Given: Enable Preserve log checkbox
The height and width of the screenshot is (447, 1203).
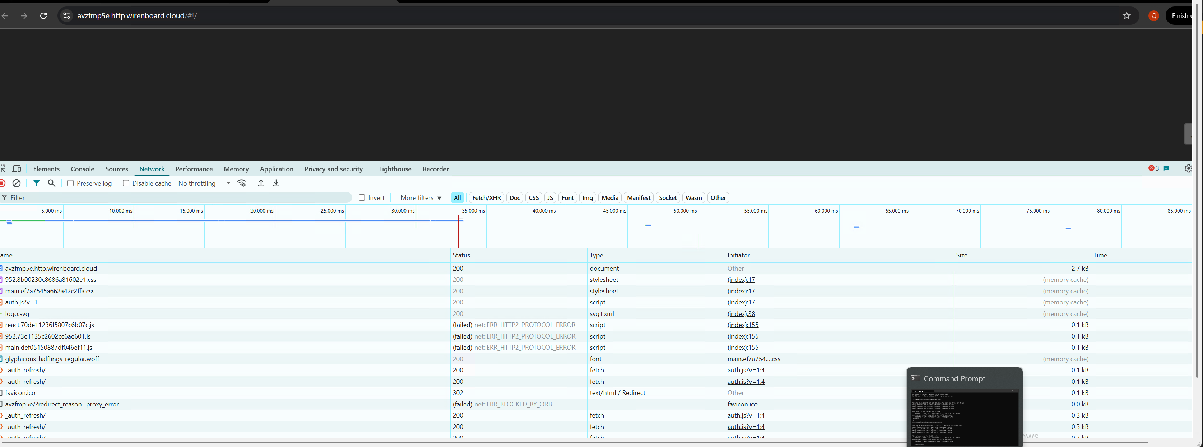Looking at the screenshot, I should pyautogui.click(x=70, y=183).
